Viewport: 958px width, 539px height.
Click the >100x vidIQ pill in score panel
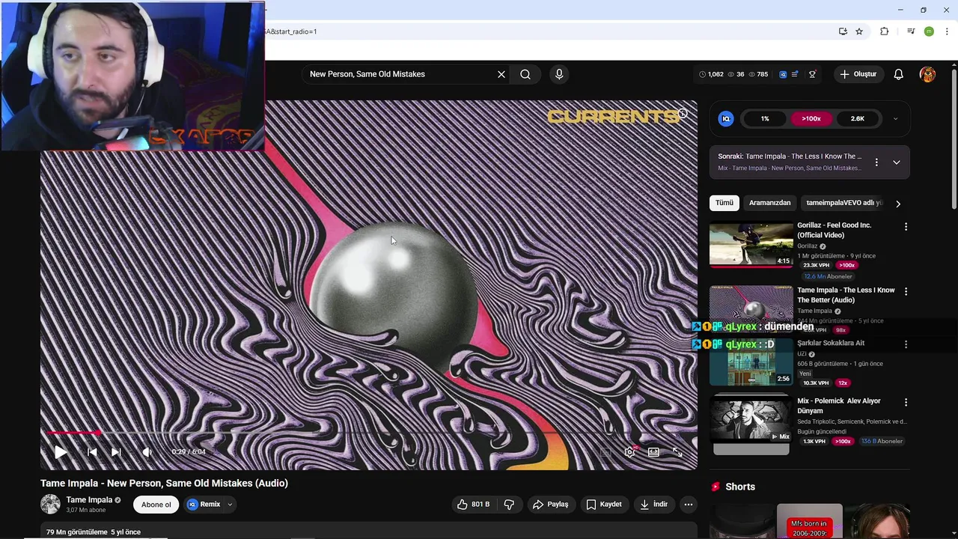pos(811,119)
